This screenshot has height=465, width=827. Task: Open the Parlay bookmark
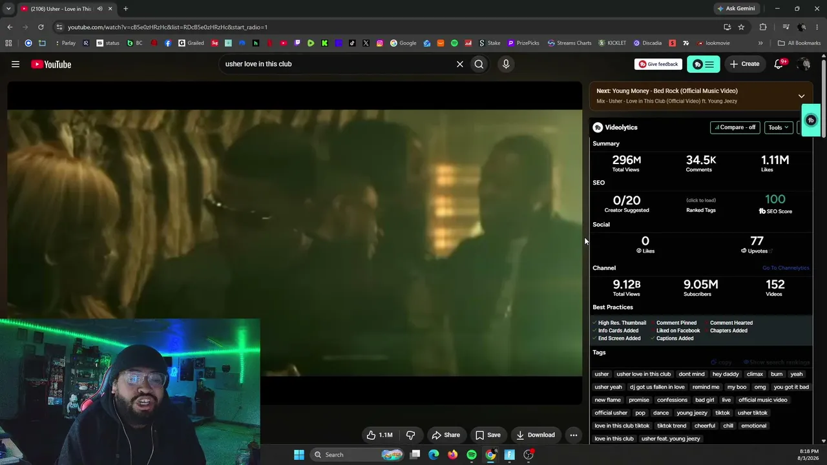pyautogui.click(x=66, y=43)
